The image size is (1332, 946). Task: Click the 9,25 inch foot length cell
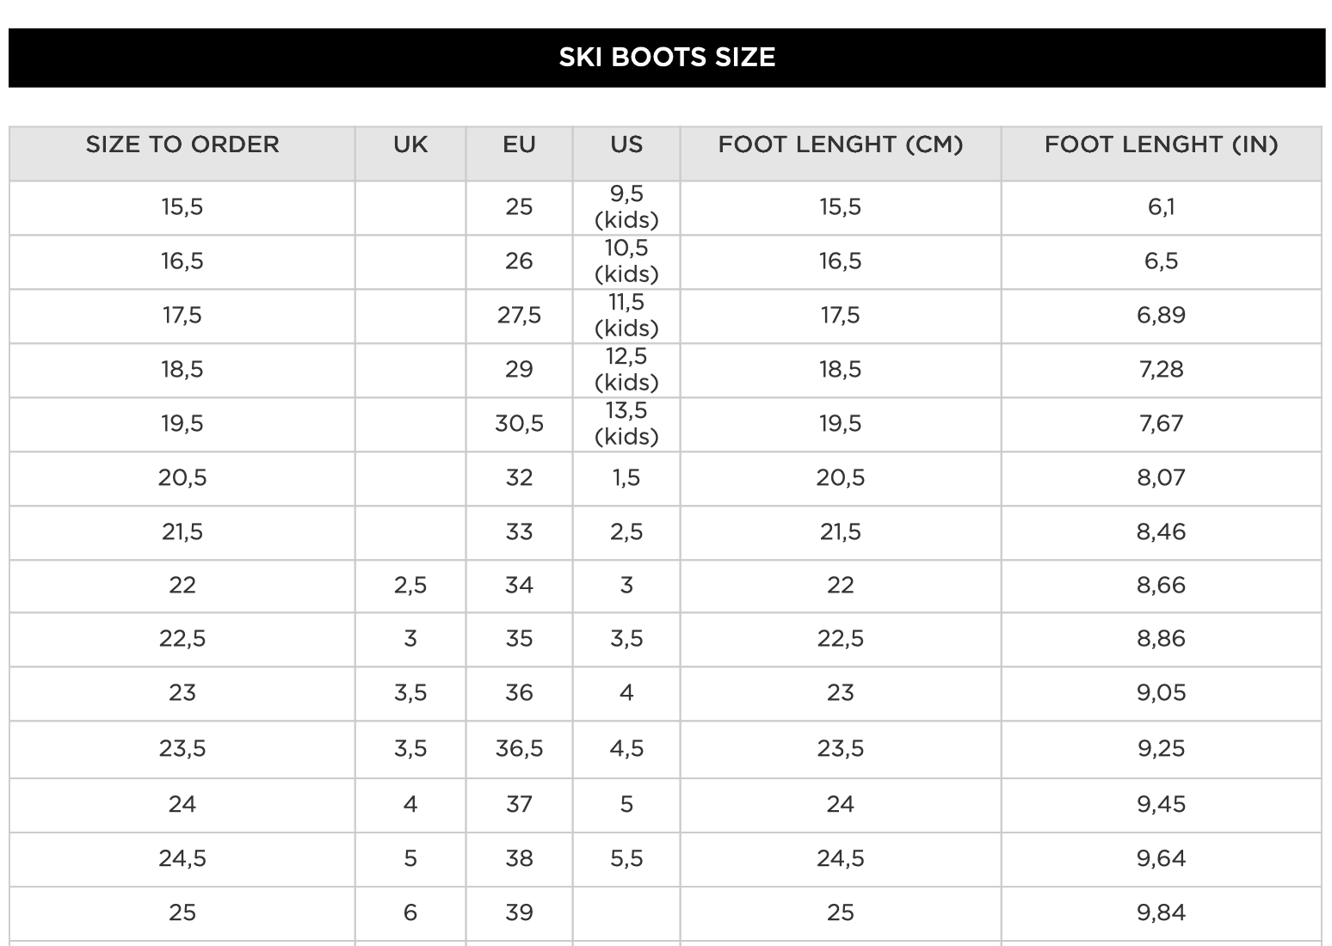click(1161, 749)
